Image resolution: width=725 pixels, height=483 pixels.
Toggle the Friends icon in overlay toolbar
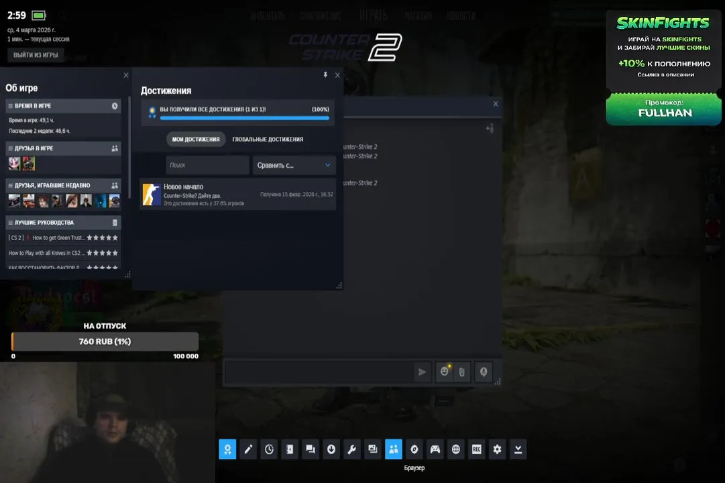(x=394, y=449)
